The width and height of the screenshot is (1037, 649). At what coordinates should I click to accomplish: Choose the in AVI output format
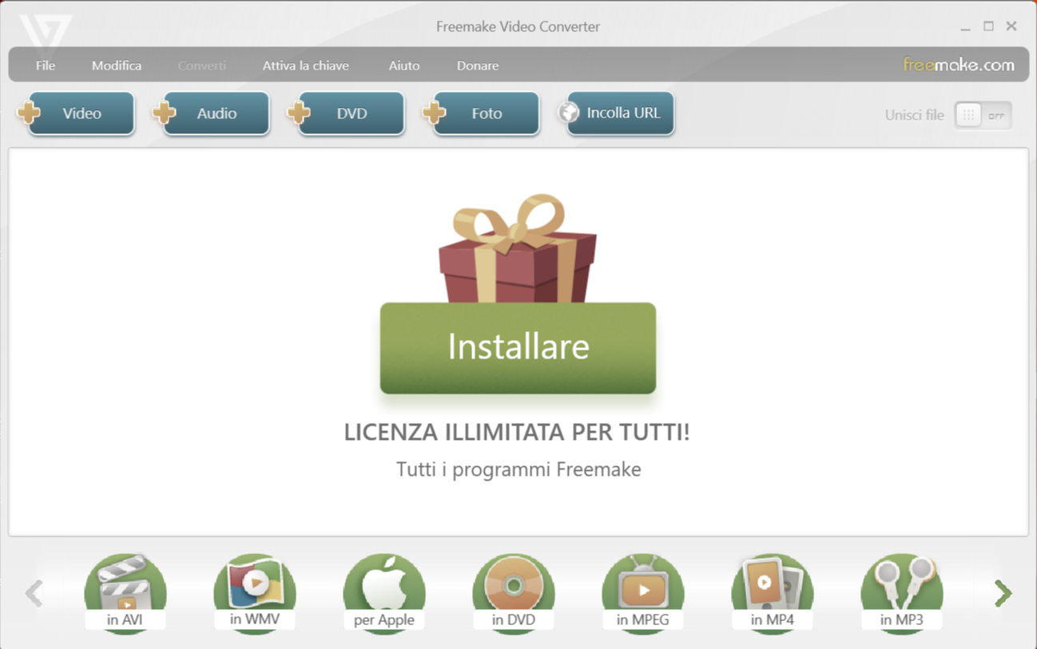point(125,593)
